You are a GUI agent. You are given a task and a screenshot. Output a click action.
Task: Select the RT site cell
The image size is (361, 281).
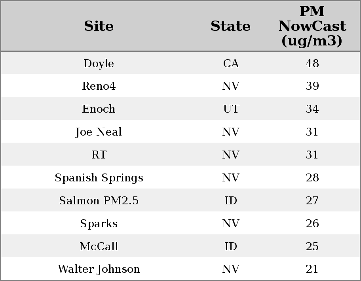[99, 155]
